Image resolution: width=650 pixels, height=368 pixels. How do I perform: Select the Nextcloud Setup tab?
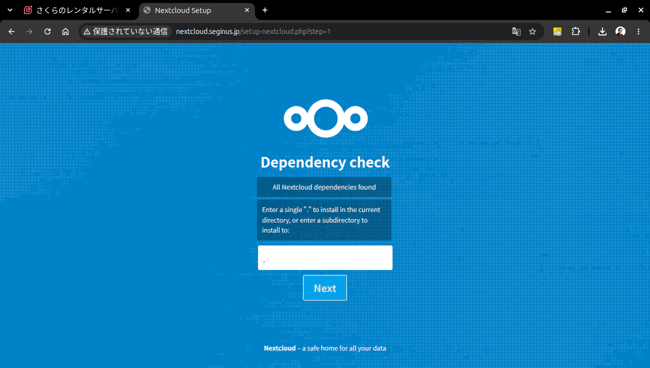click(x=196, y=10)
